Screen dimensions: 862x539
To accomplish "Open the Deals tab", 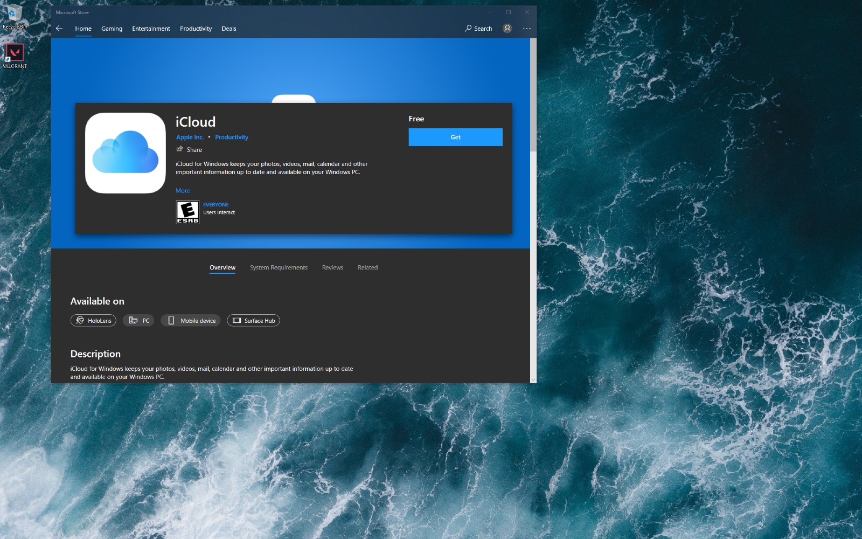I will point(229,29).
